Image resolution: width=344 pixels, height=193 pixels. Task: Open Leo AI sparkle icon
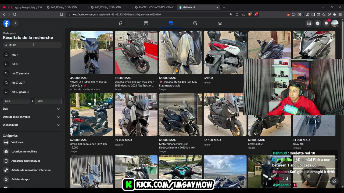[324, 14]
